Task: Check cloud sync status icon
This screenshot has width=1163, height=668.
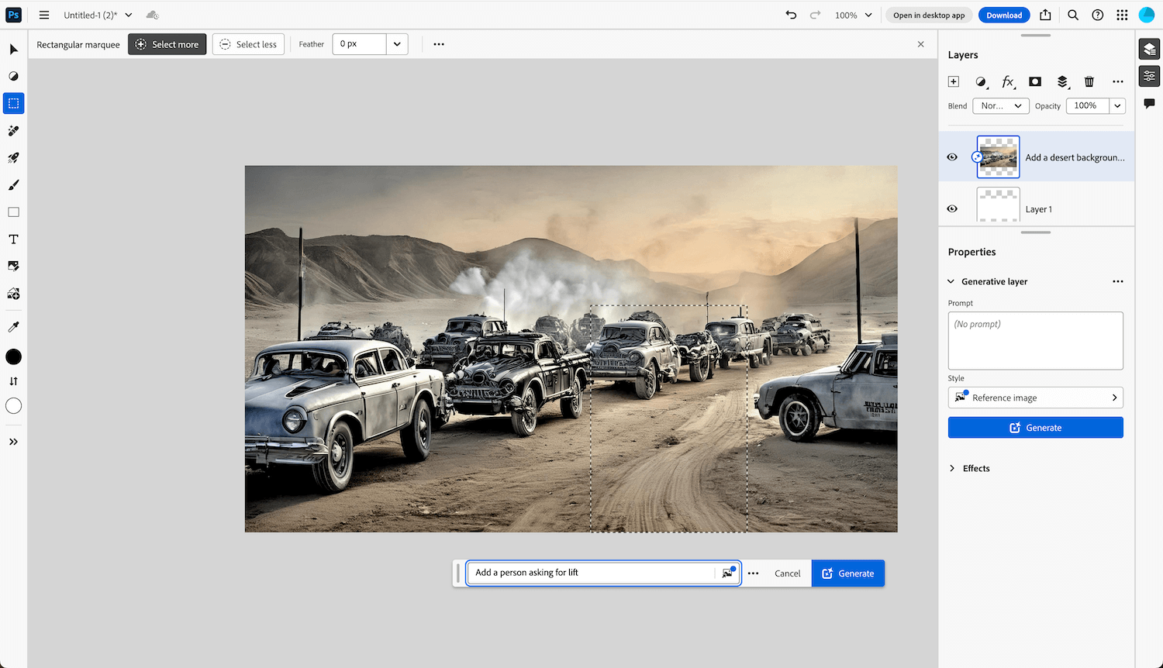Action: click(x=152, y=15)
